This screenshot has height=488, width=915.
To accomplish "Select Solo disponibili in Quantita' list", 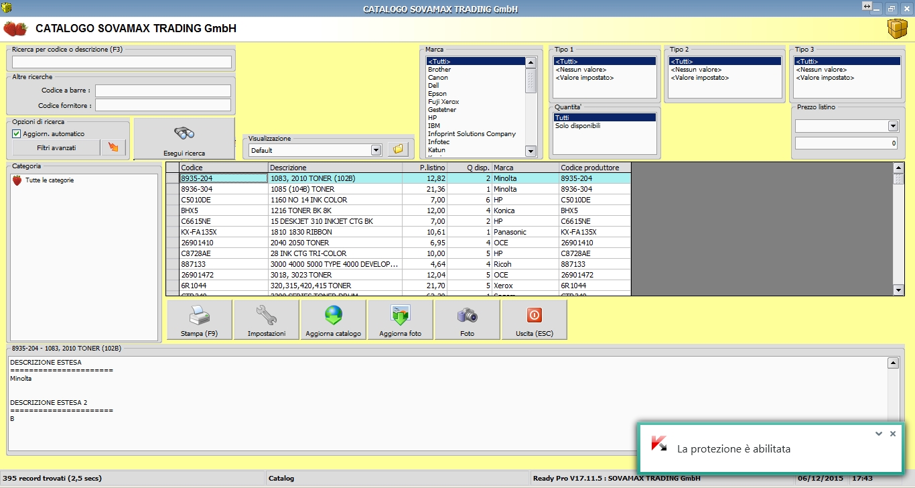I will coord(577,126).
